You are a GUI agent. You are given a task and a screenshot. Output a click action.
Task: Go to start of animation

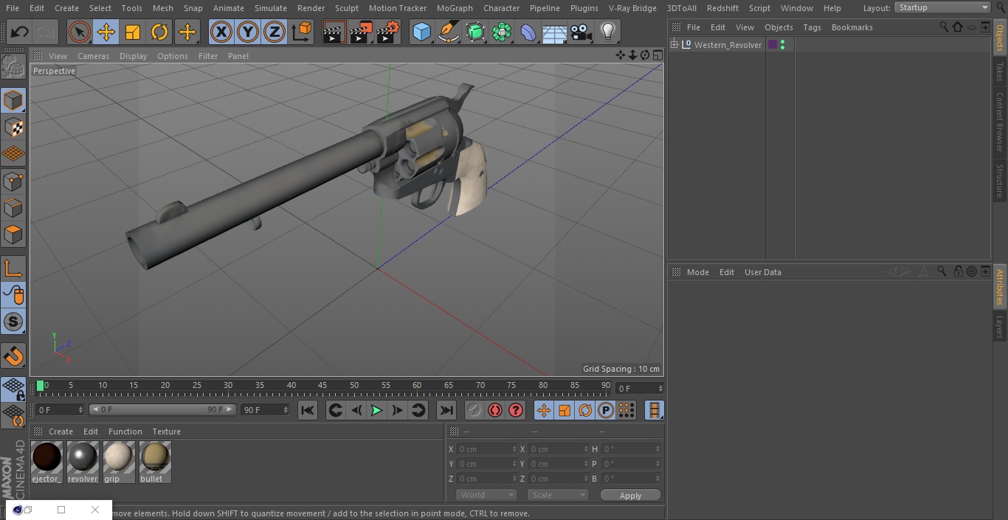308,410
